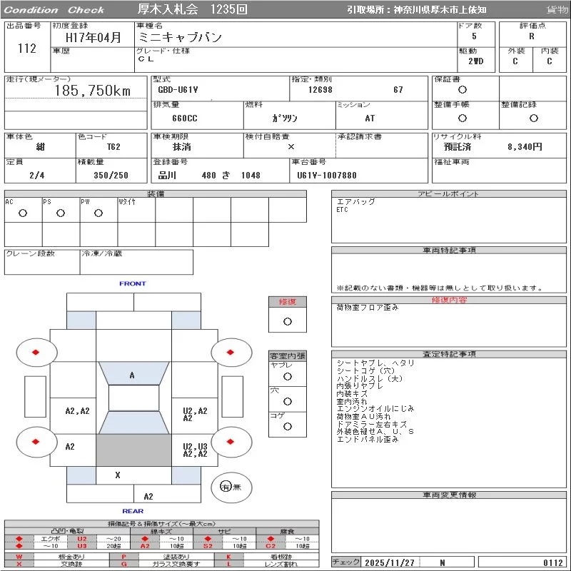
Task: Click the spare tire 有/無 circle
Action: 226,487
